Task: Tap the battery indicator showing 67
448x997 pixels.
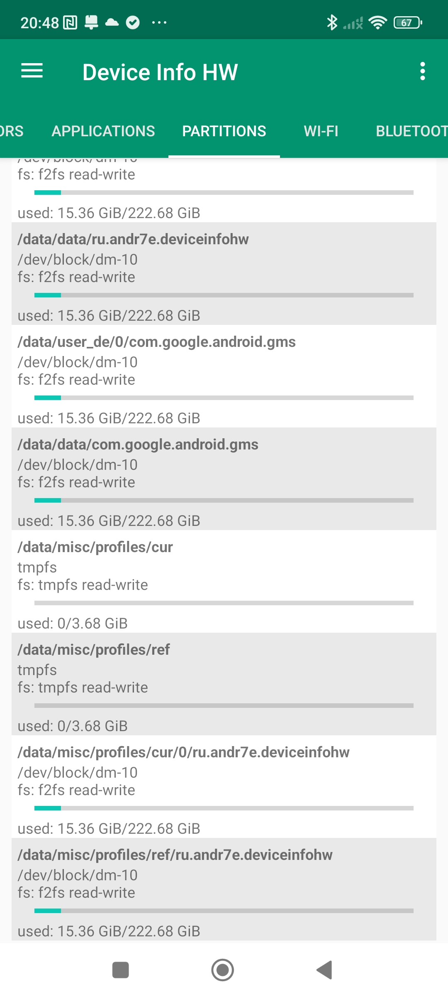Action: [x=407, y=22]
